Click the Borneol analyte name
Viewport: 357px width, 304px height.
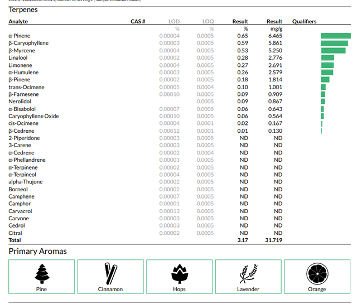point(18,190)
